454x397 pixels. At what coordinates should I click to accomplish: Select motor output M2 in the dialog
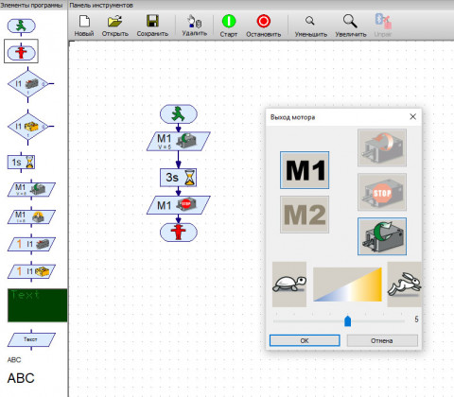coord(305,215)
